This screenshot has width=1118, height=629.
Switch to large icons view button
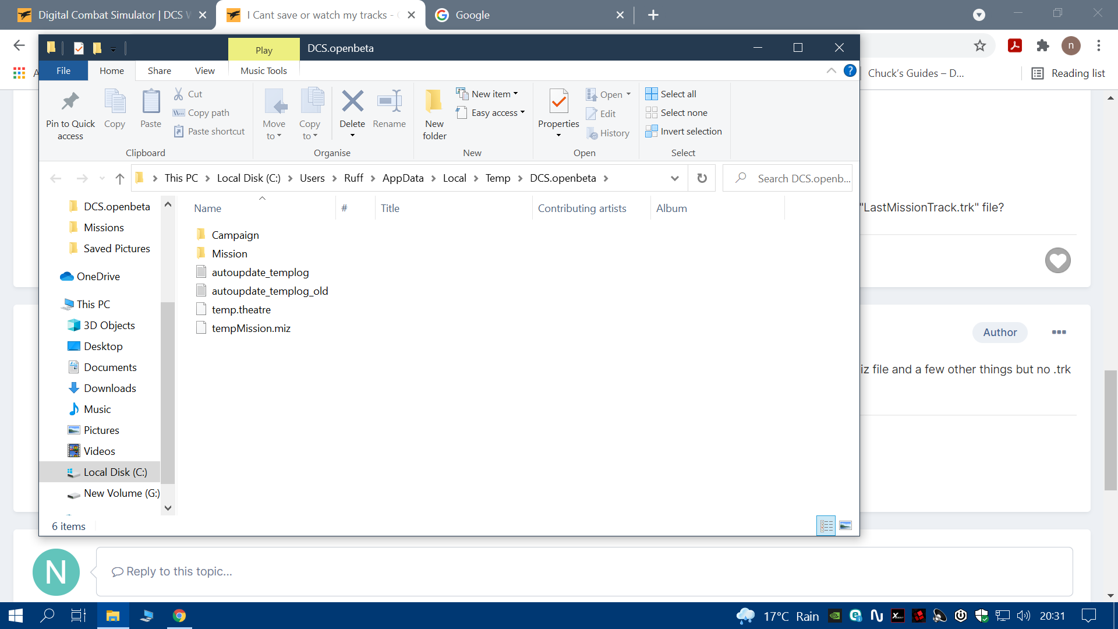tap(845, 526)
